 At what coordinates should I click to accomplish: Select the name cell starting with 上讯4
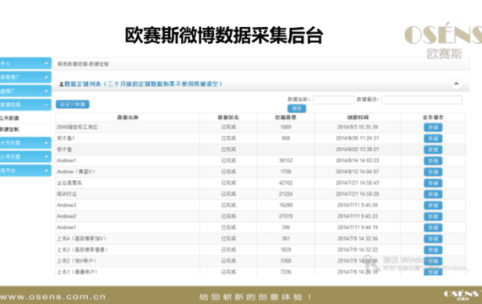(x=81, y=238)
